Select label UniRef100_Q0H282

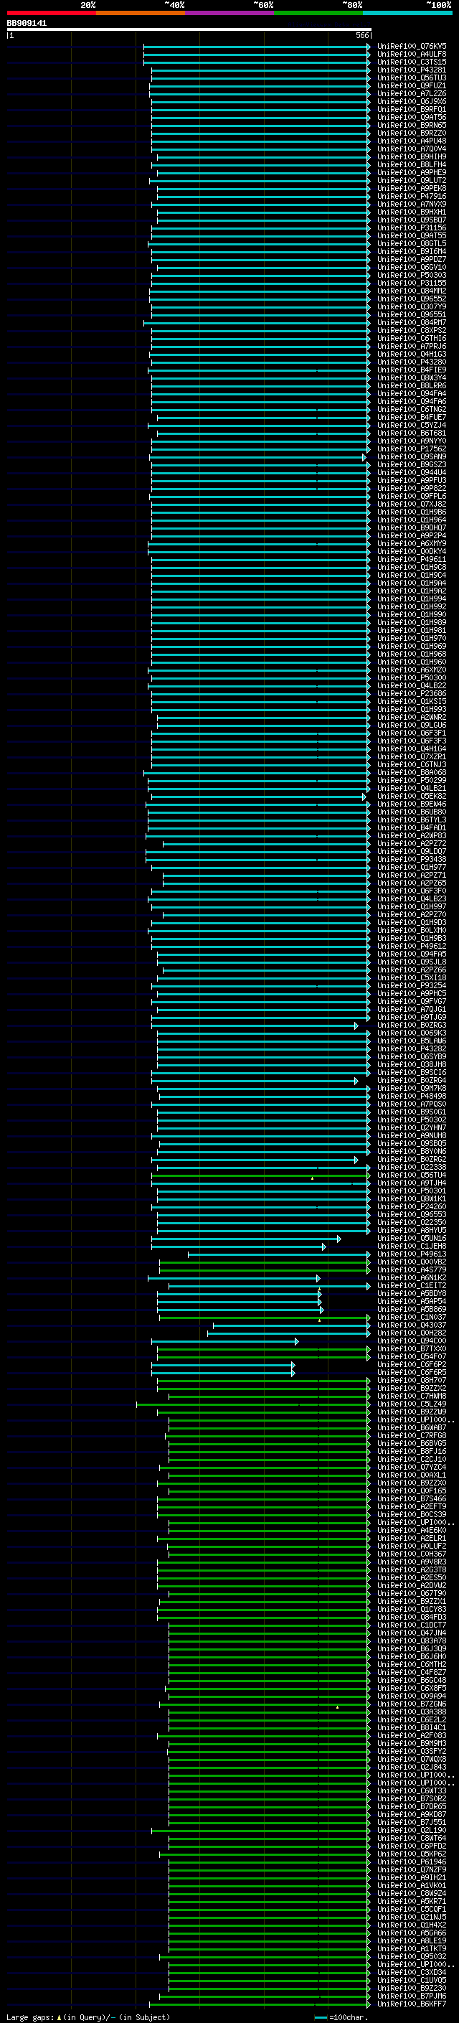(x=412, y=1333)
